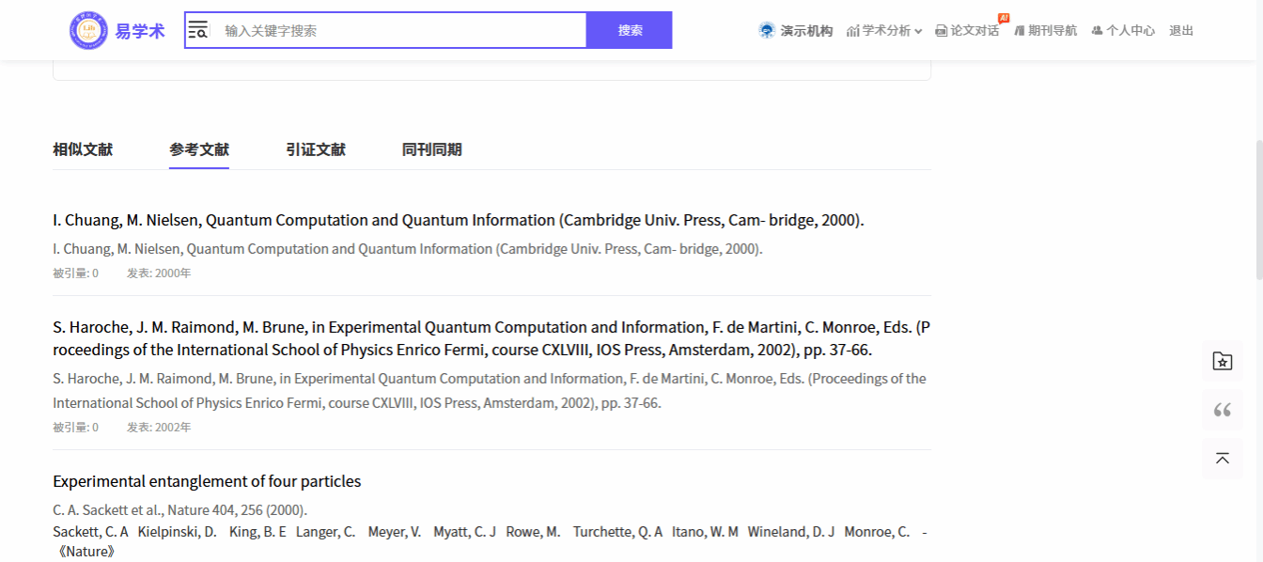Open the Chuang and Nielsen reference title
The height and width of the screenshot is (562, 1263).
[458, 220]
